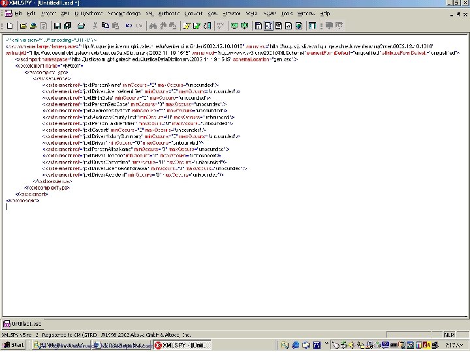Image resolution: width=470 pixels, height=352 pixels.
Task: Click the green monitor icon on the left
Action: pyautogui.click(x=234, y=25)
